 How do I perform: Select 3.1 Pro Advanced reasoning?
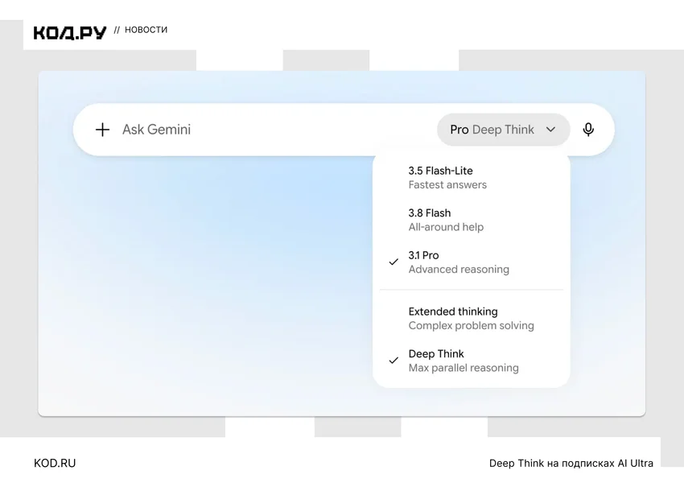[471, 262]
